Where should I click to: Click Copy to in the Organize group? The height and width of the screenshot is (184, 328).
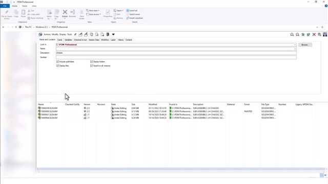[x=56, y=15]
